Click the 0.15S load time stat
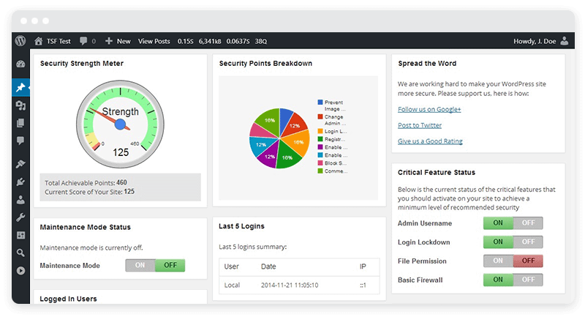This screenshot has height=317, width=585. (x=186, y=41)
